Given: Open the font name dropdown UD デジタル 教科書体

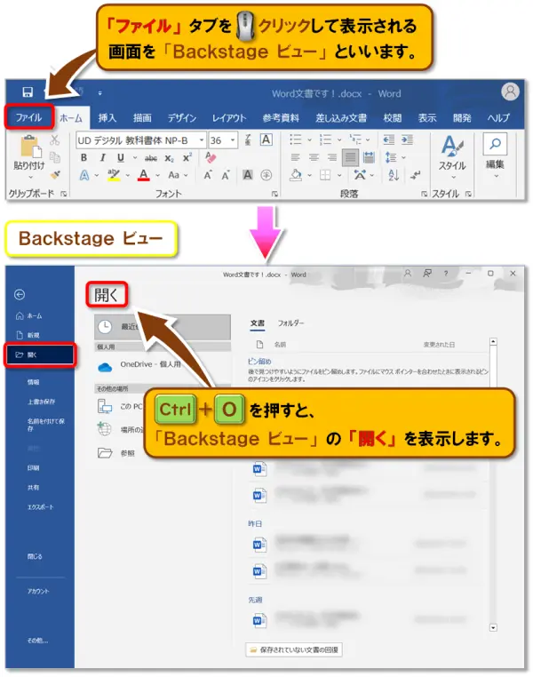Looking at the screenshot, I should click(x=202, y=140).
